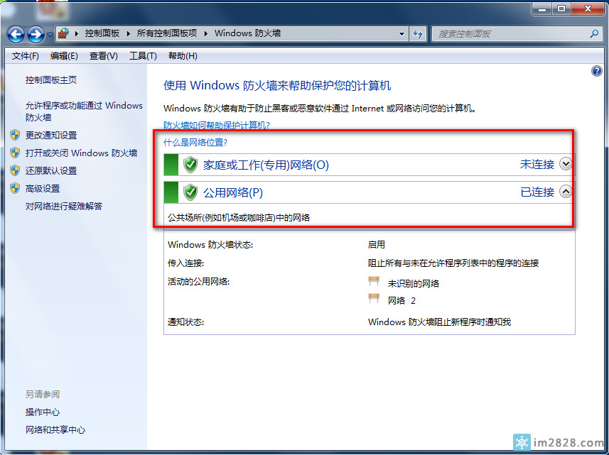The image size is (609, 455).
Task: Click the shield icon next to 打开或关闭 Windows 防火墙
Action: tap(16, 153)
